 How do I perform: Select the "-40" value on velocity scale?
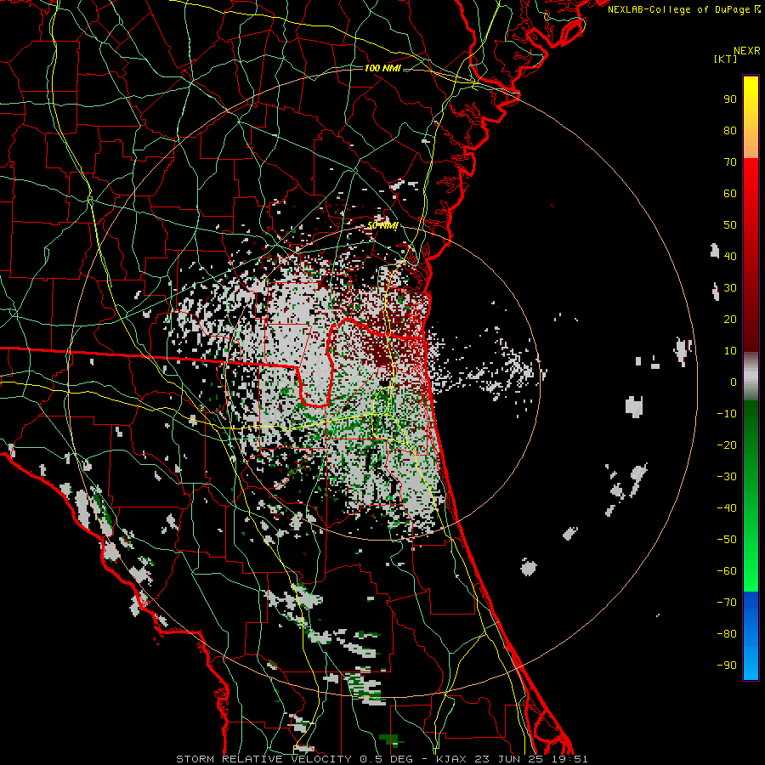tap(727, 508)
